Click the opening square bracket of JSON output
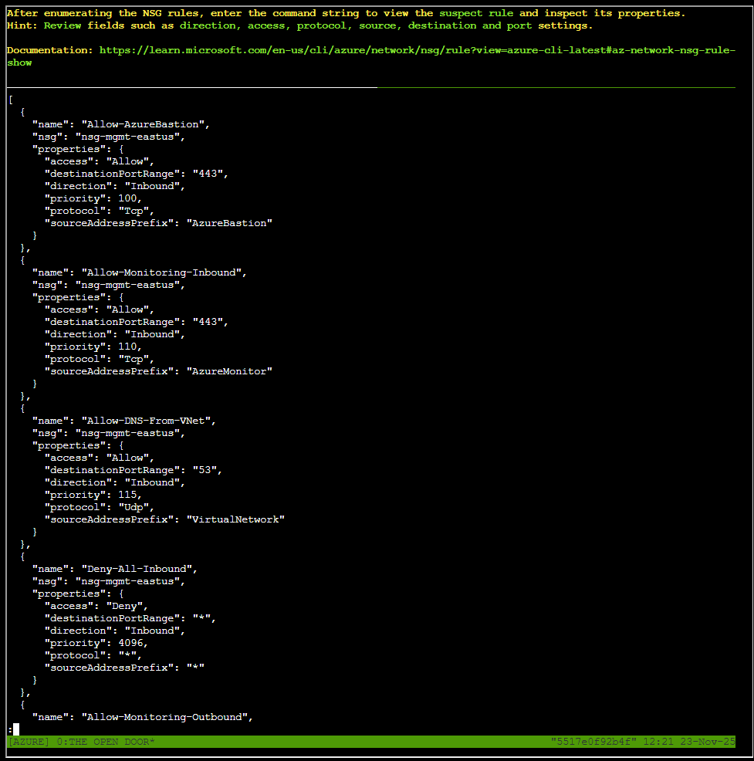The image size is (754, 761). 10,100
